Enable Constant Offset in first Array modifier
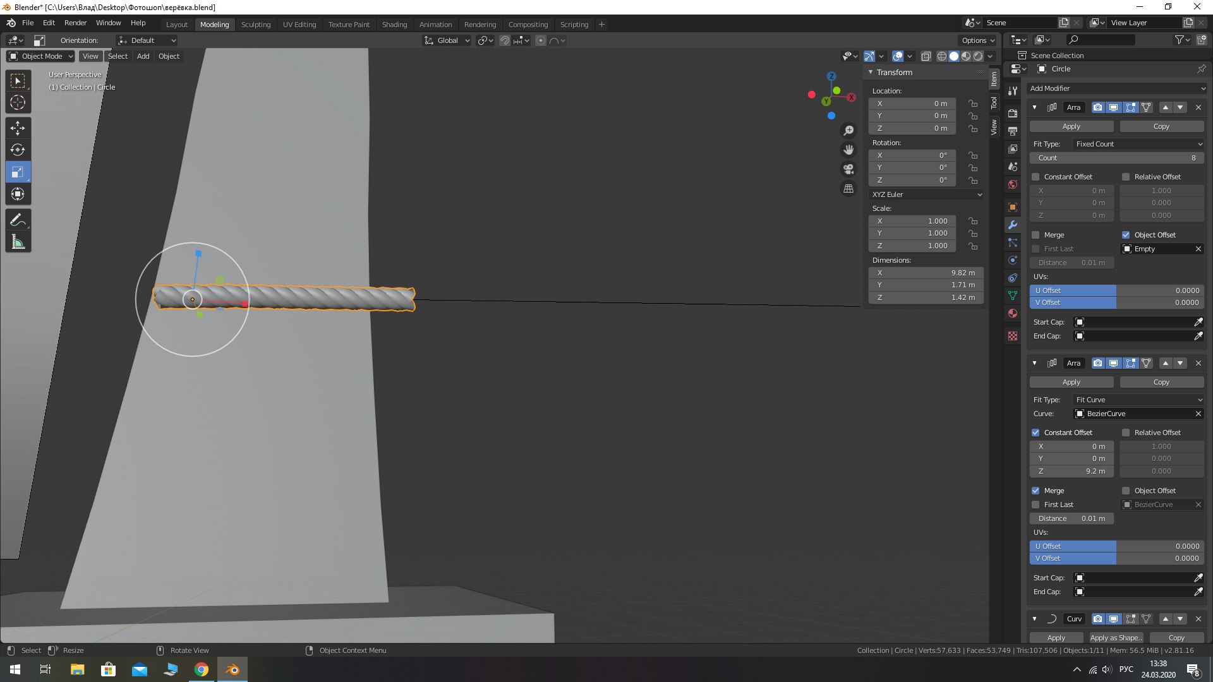The height and width of the screenshot is (682, 1213). (x=1035, y=177)
